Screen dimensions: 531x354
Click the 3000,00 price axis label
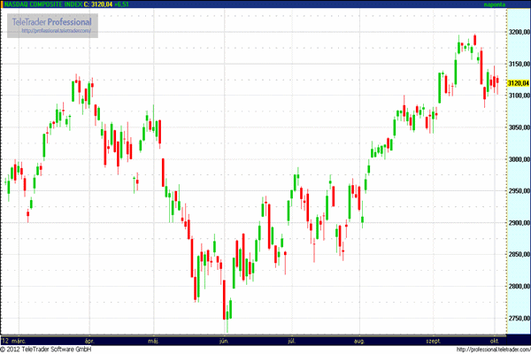518,159
